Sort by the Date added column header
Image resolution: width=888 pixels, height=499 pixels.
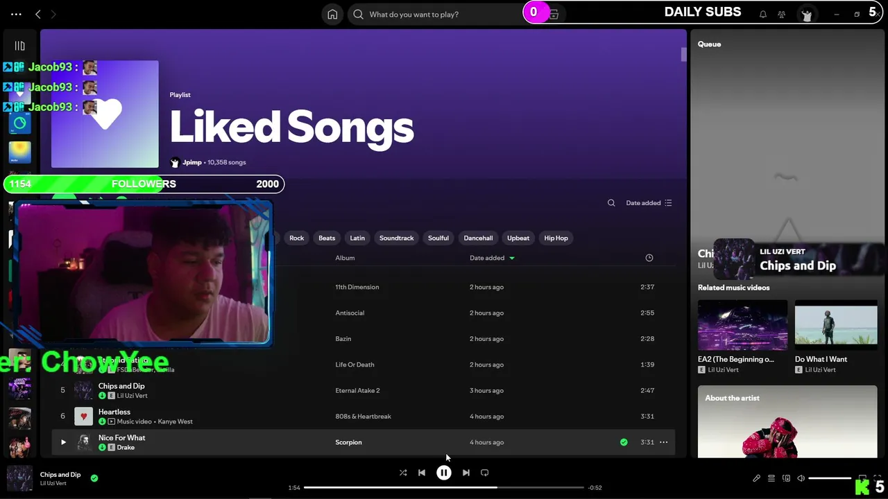pos(492,258)
